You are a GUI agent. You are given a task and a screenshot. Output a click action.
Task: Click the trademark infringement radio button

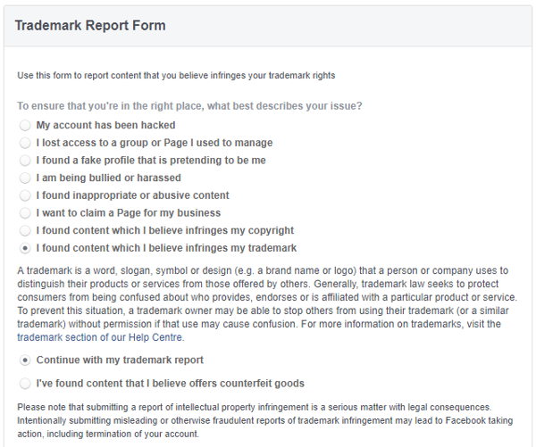tap(25, 248)
